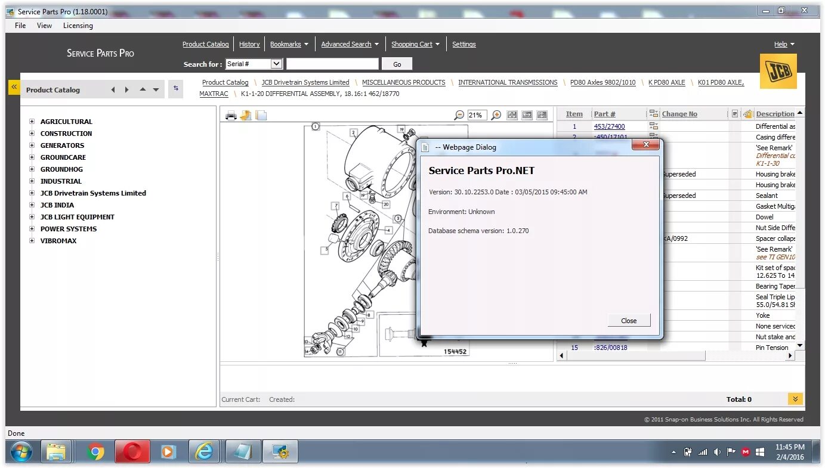The width and height of the screenshot is (825, 468).
Task: Click the volume icon in system tray
Action: tap(717, 452)
